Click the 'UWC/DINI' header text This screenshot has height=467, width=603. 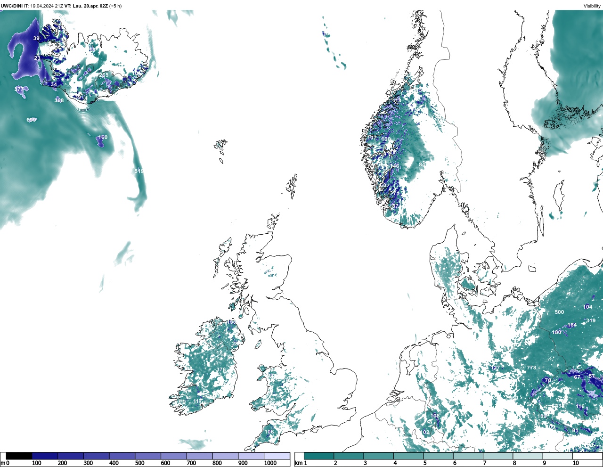click(12, 6)
